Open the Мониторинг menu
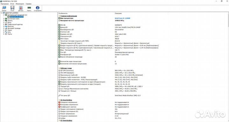 click(20, 4)
